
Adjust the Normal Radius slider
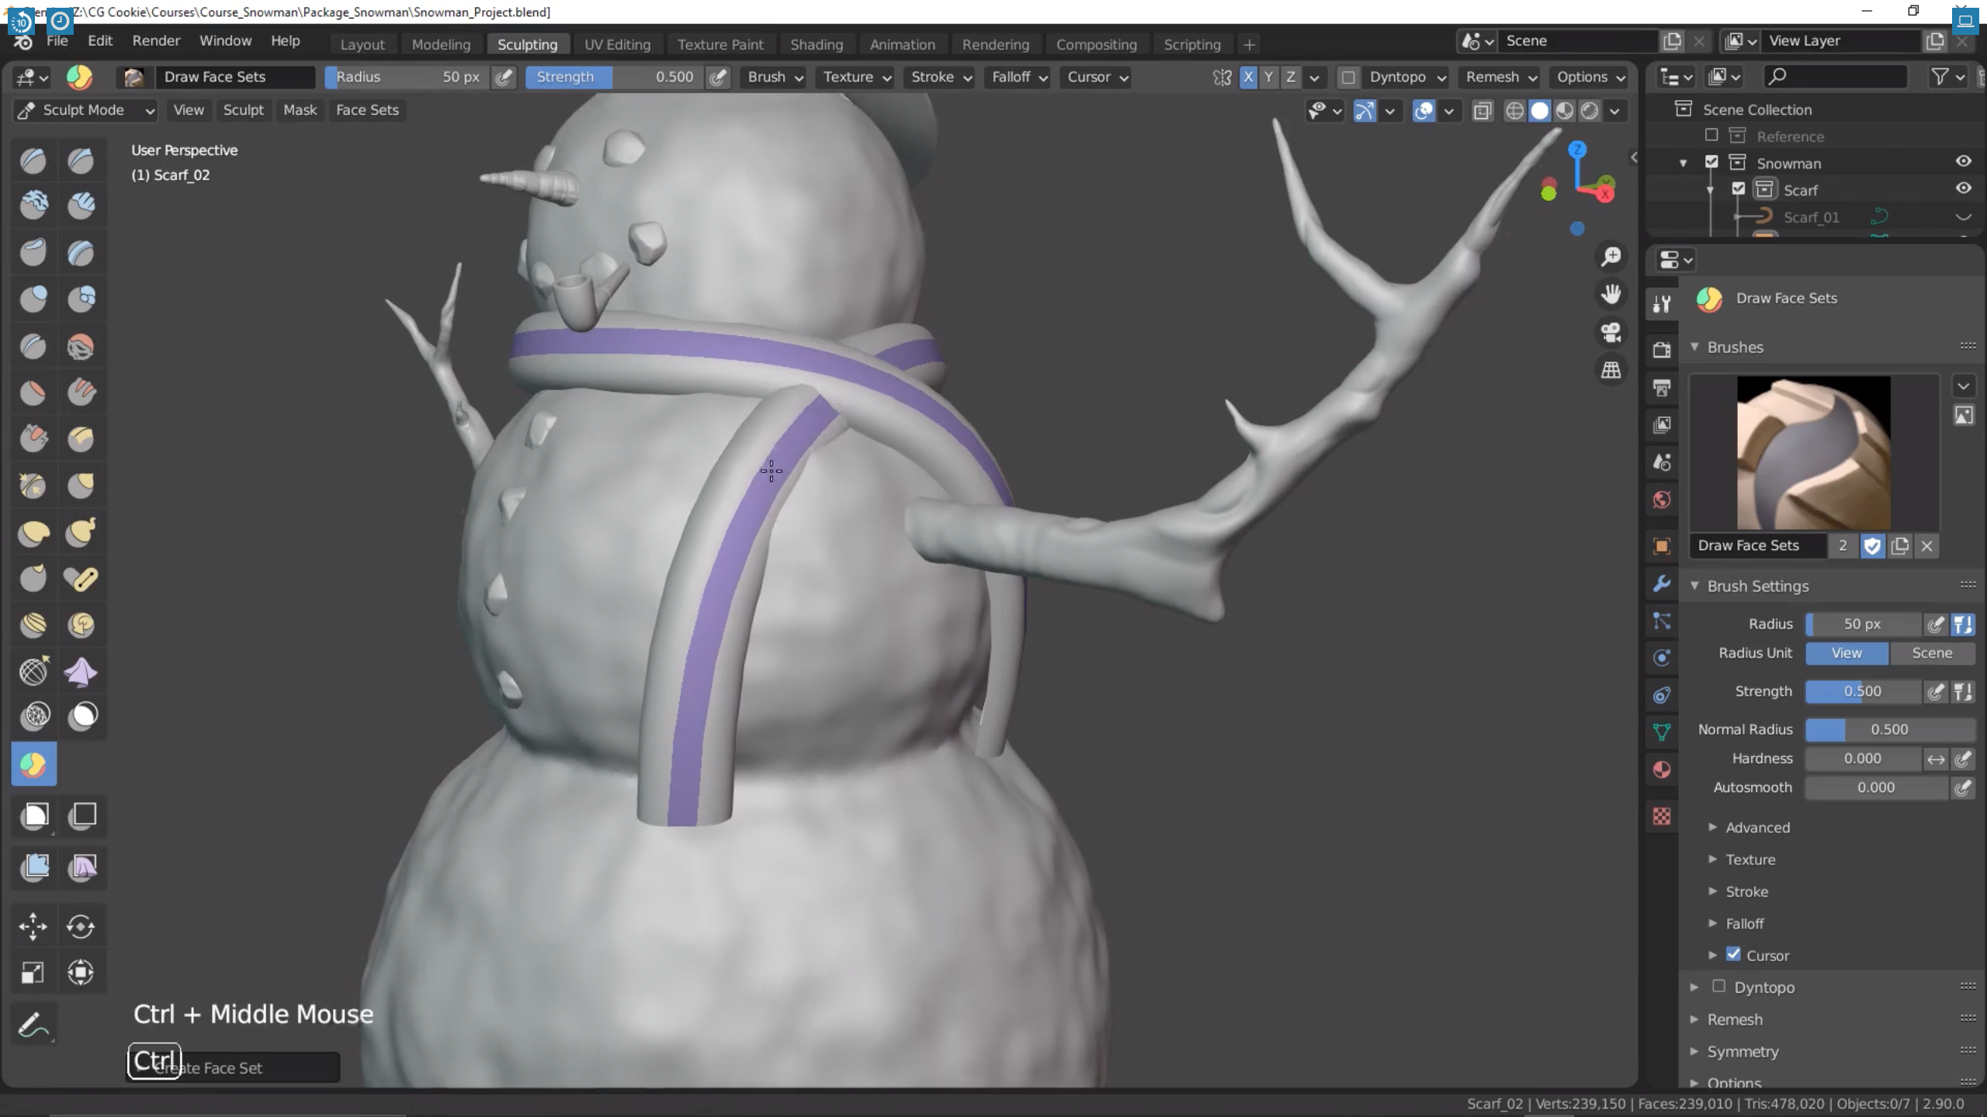coord(1888,729)
